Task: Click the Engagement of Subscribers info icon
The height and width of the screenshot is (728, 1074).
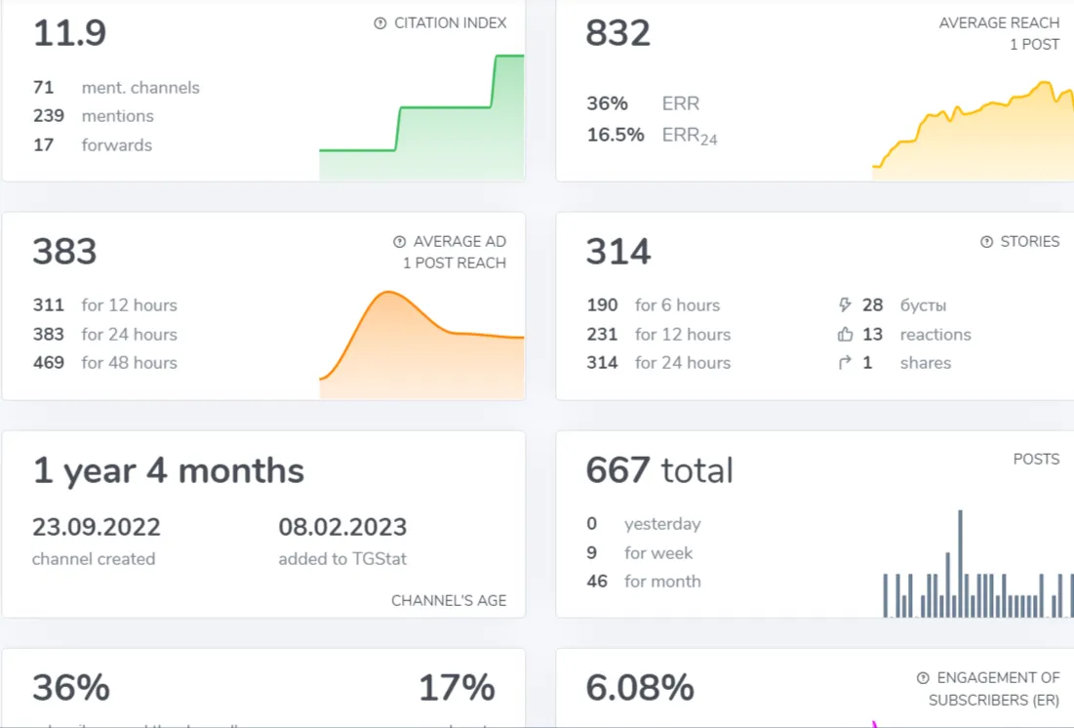Action: 923,678
